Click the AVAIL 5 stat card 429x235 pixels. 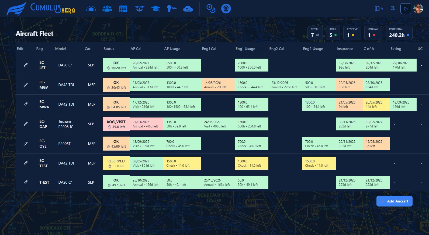point(333,33)
